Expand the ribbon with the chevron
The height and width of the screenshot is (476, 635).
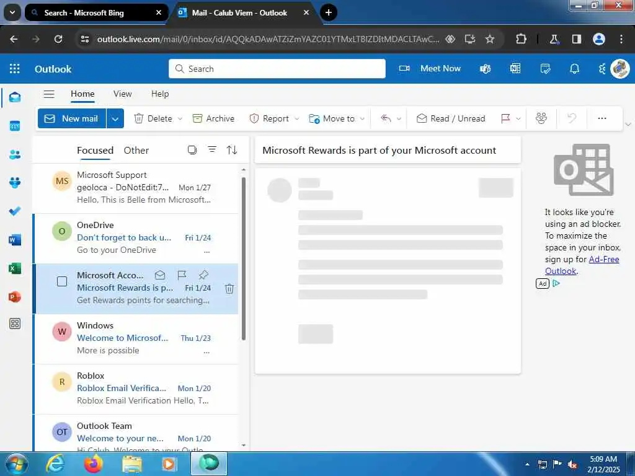(628, 124)
